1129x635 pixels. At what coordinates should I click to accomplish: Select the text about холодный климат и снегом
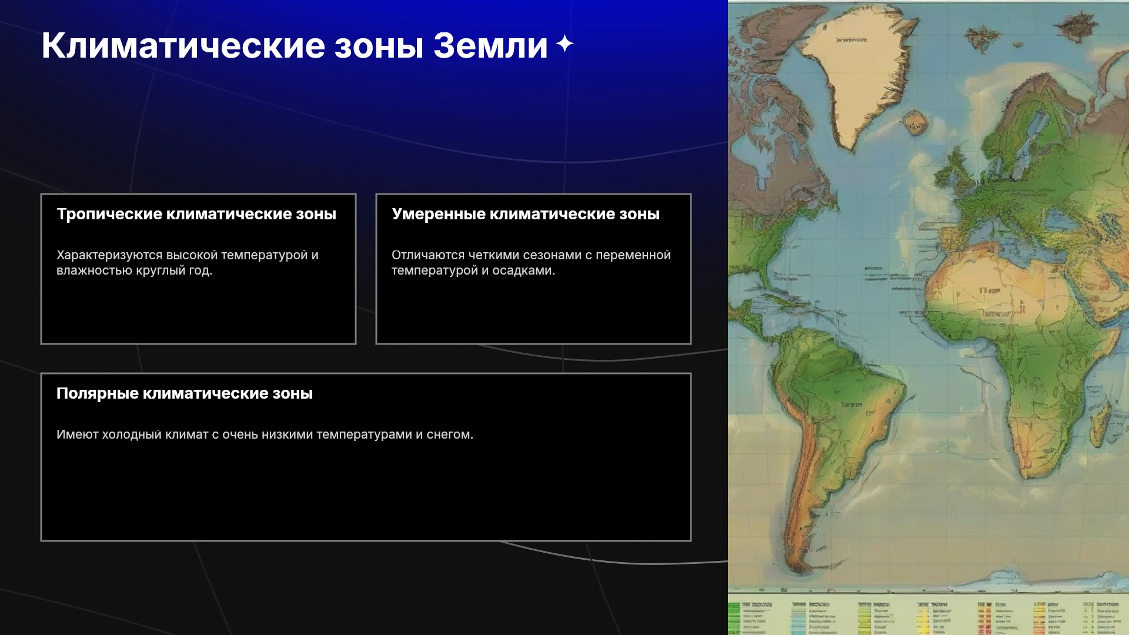click(265, 435)
